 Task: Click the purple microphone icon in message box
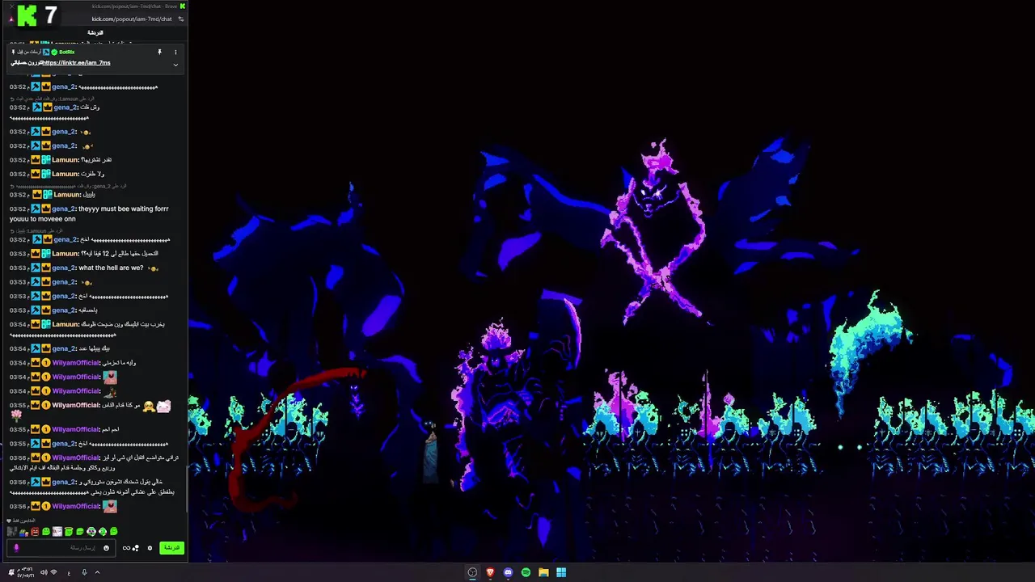tap(16, 548)
